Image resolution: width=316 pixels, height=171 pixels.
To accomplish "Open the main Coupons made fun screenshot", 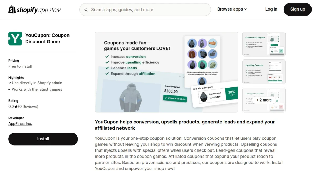I will (166, 72).
